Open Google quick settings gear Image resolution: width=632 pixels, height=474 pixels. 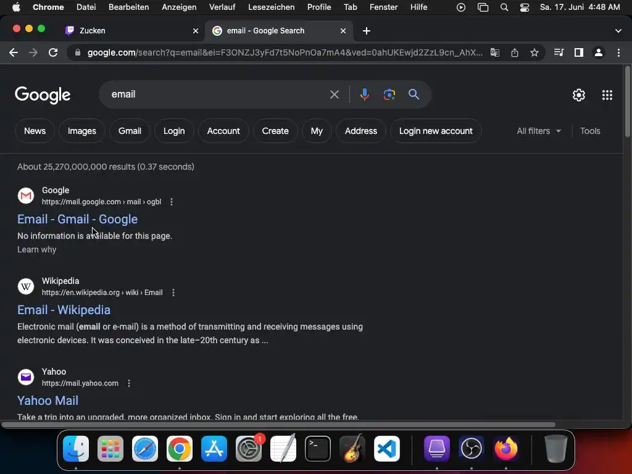579,94
